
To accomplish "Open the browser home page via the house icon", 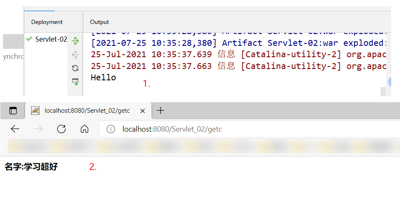I will coord(85,129).
